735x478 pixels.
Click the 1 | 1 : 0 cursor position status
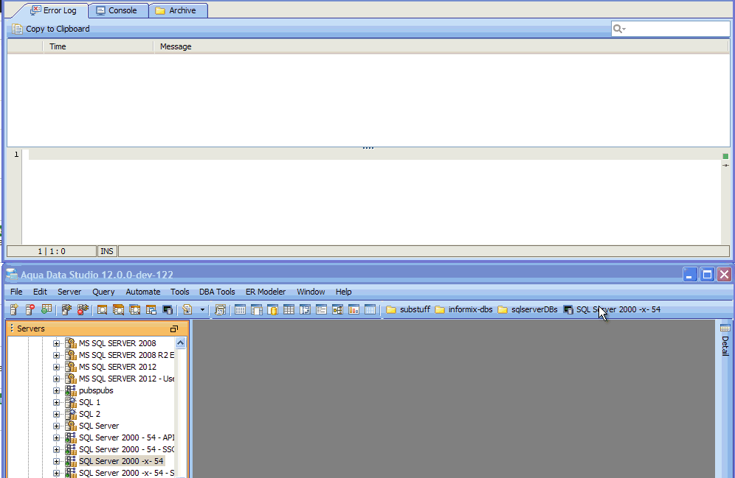point(52,251)
